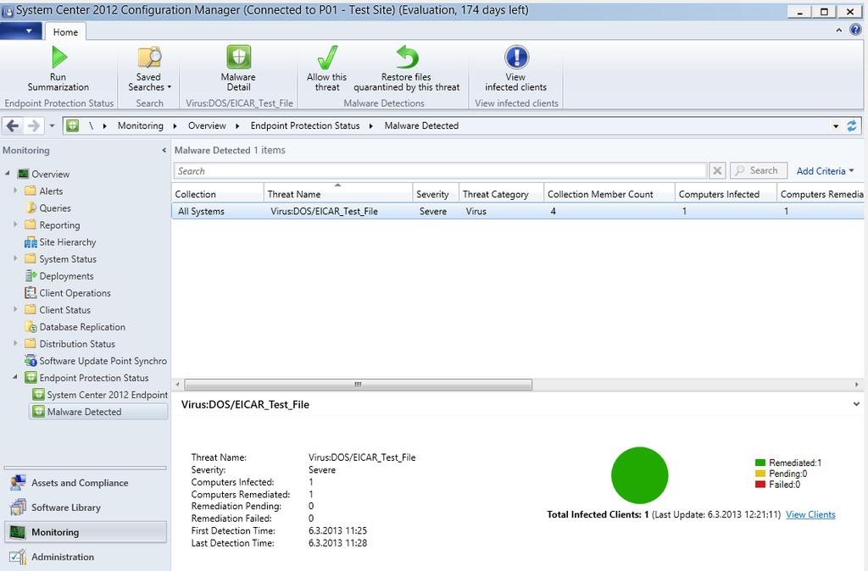
Task: Click the red Failed legend swatch
Action: tap(760, 485)
